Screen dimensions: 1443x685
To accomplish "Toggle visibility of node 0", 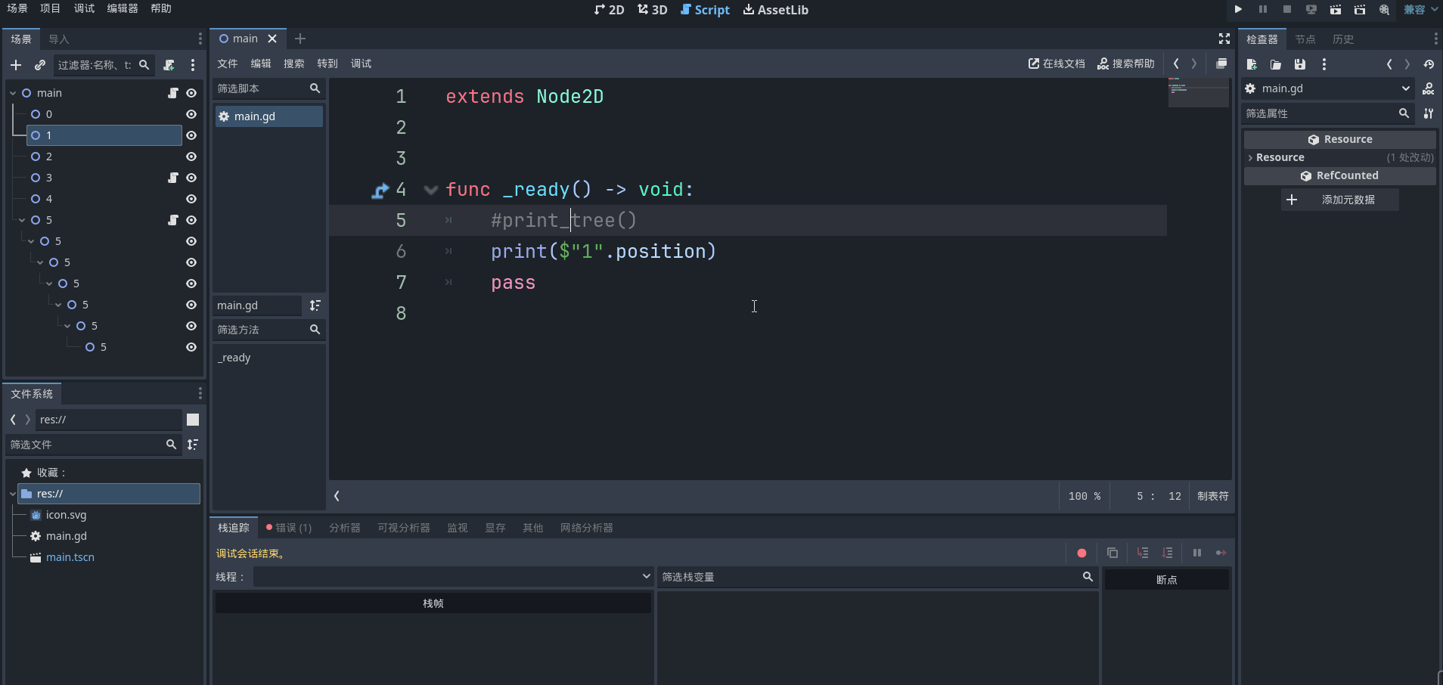I will 191,114.
